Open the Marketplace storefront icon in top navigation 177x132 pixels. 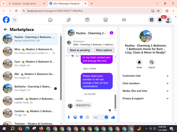[x=105, y=20]
